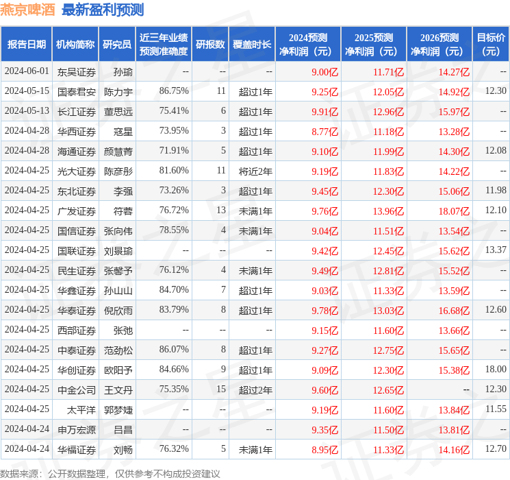
Task: Click the 广发证券 institution cell
Action: click(77, 211)
